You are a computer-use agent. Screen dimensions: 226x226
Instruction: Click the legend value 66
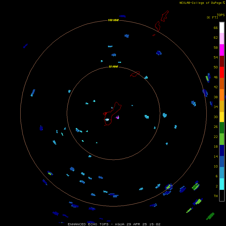point(216,28)
